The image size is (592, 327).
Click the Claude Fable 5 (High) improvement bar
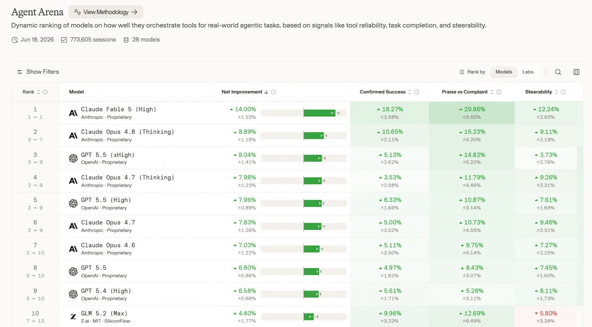[303, 113]
